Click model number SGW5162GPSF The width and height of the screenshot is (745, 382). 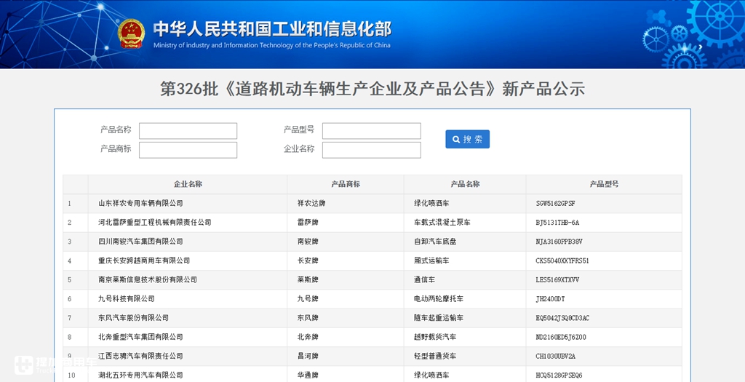(555, 203)
